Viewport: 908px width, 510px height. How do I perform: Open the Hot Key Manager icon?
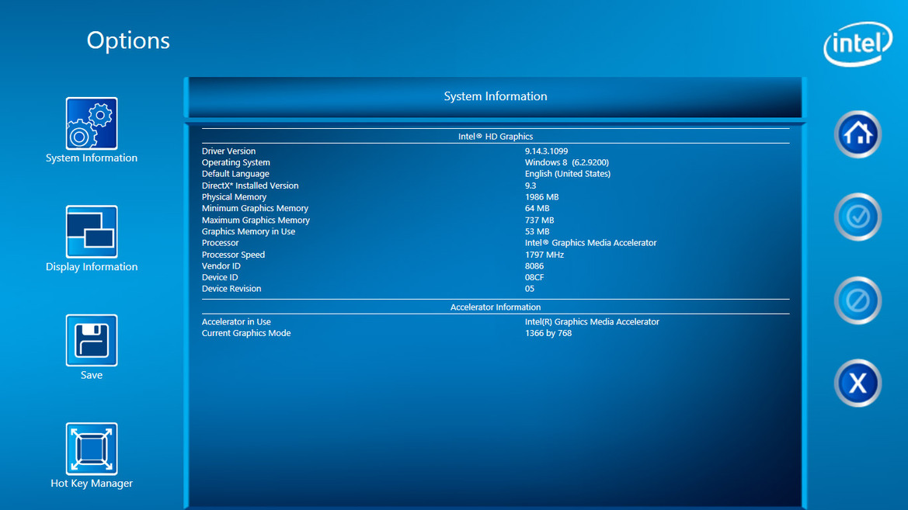click(92, 449)
